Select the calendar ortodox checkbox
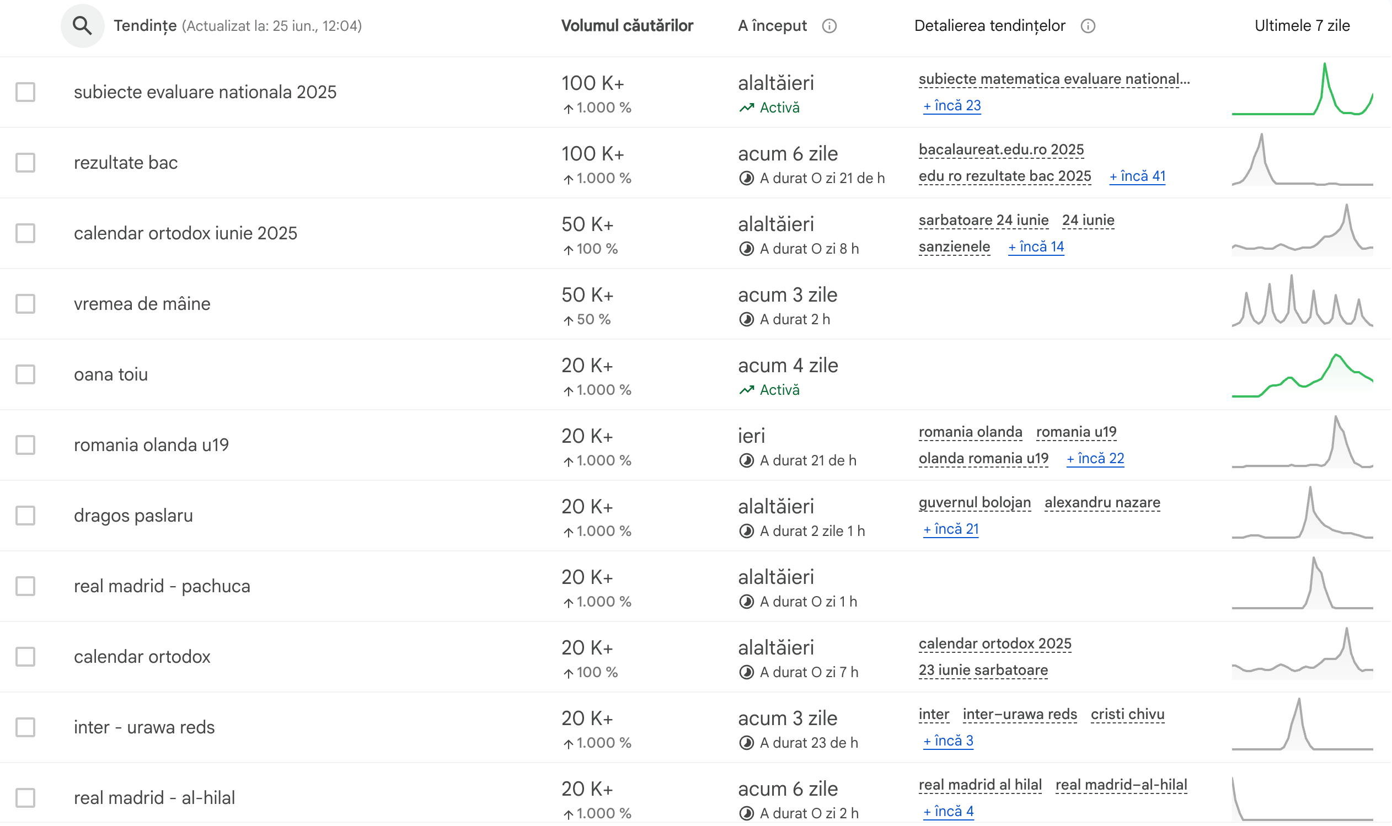Screen dimensions: 1392x826 25,657
